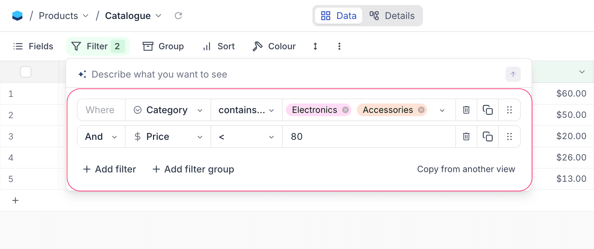
Task: Click the refresh icon next to Catalogue
Action: [x=178, y=16]
